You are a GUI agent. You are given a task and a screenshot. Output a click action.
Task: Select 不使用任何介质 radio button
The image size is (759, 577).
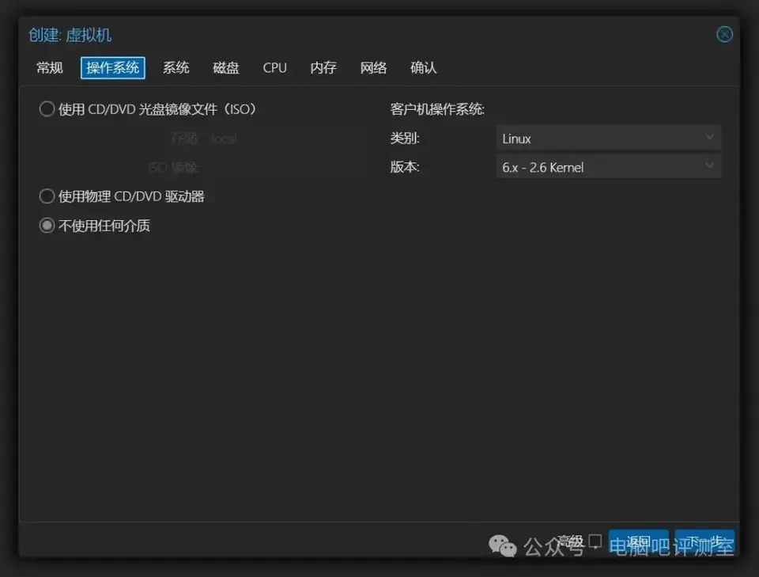tap(47, 226)
